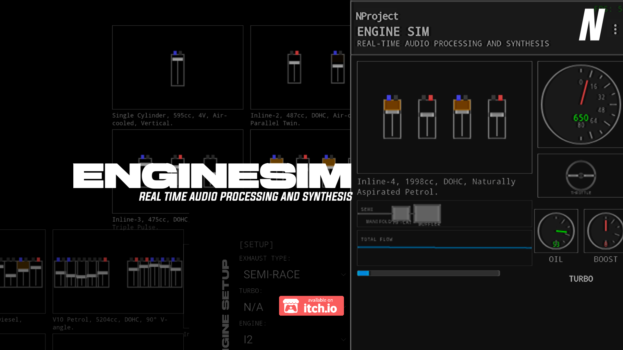Screen dimensions: 623x350
Task: Click the pre-cat box in exhaust diagram
Action: coord(401,214)
